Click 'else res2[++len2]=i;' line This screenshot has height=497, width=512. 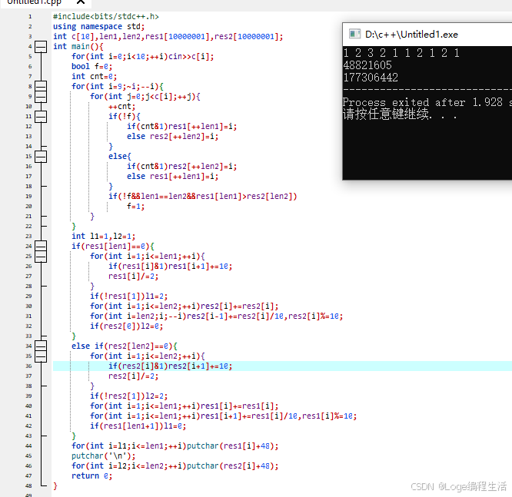tap(173, 137)
